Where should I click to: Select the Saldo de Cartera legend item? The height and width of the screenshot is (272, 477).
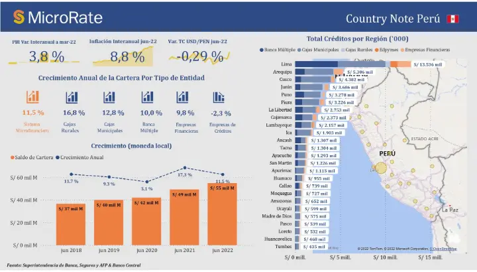33,157
